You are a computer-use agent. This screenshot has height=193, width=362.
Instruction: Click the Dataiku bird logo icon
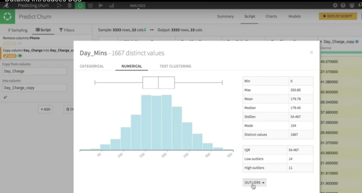click(x=5, y=5)
